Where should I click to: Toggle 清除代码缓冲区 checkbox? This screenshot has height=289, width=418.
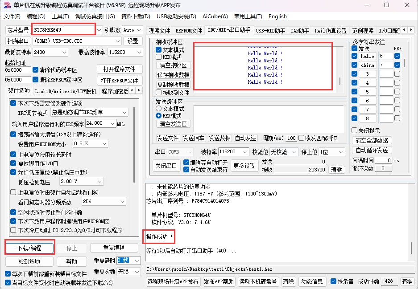[x=35, y=70]
